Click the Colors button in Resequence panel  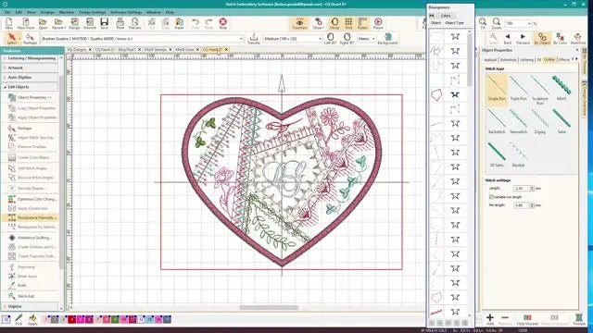[446, 16]
